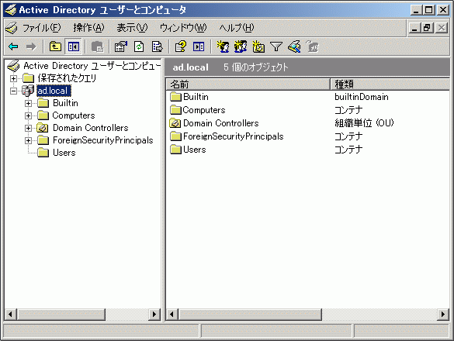Viewport: 454px width, 341px height.
Task: Create a new user icon
Action: (x=223, y=46)
